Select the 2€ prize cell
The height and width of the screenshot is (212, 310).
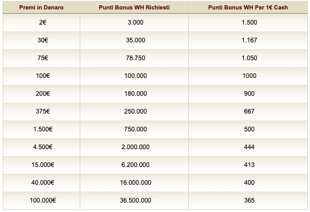click(x=41, y=23)
